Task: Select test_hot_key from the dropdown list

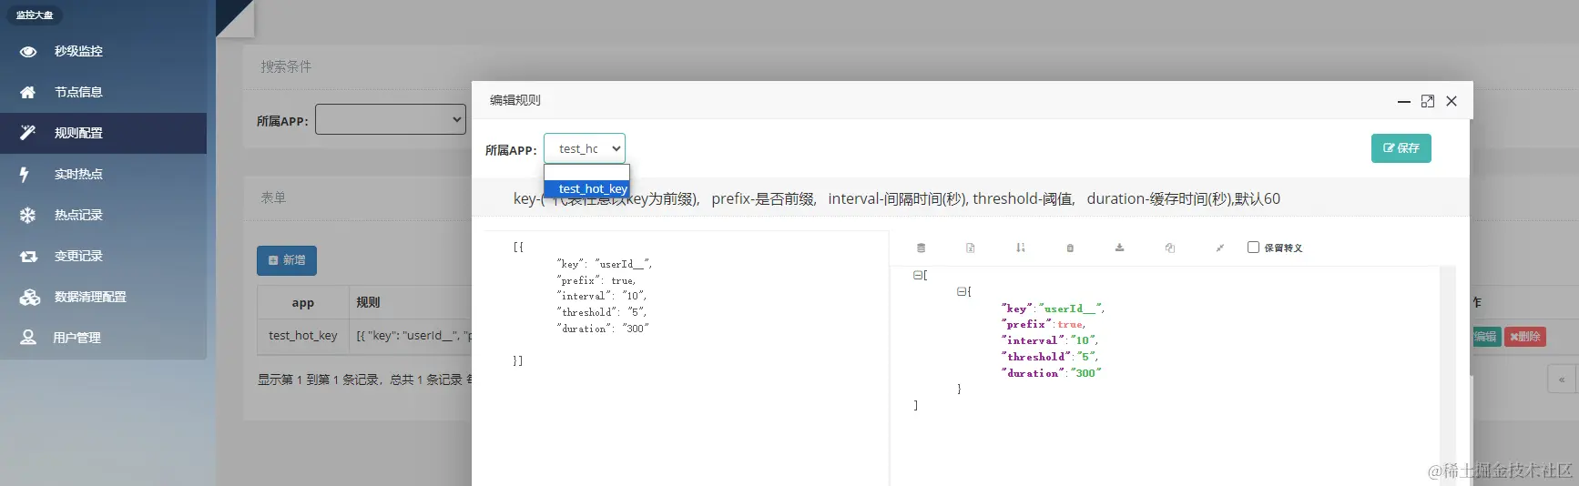Action: pos(586,188)
